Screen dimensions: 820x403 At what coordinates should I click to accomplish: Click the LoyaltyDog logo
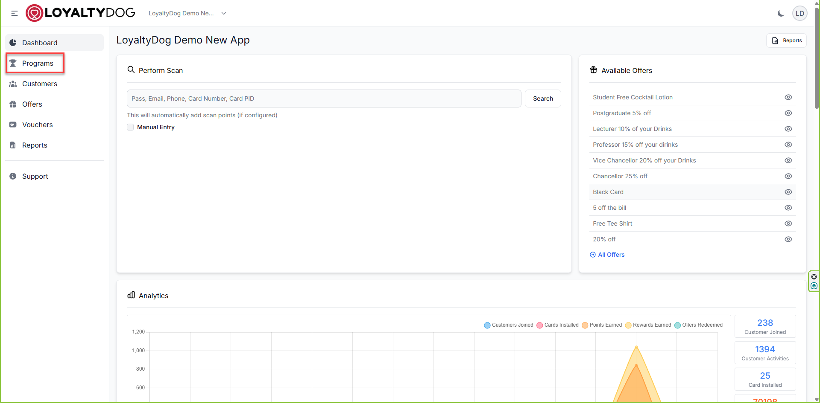coord(81,13)
